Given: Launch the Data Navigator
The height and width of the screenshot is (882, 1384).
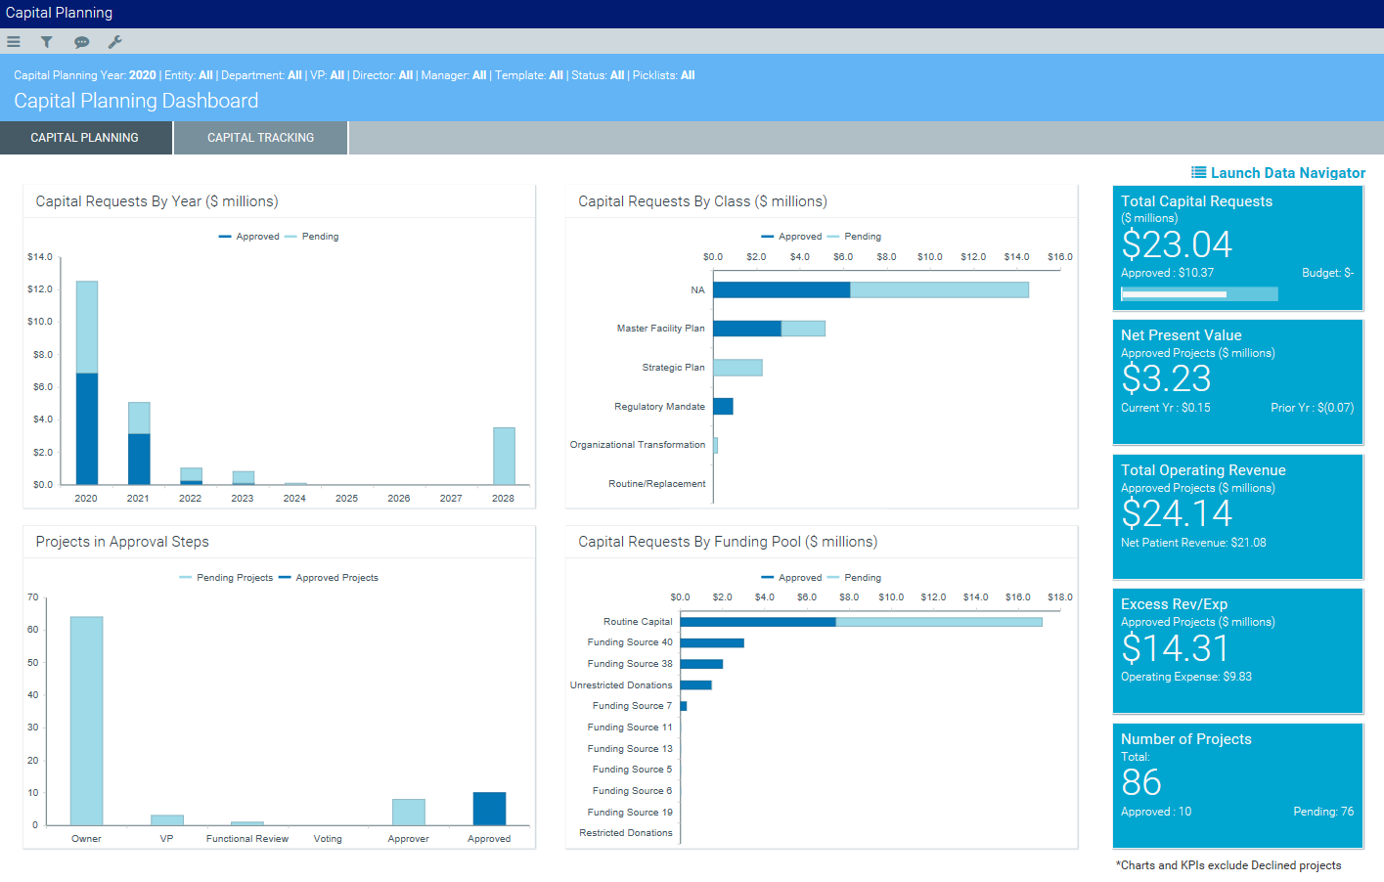Looking at the screenshot, I should [x=1278, y=173].
